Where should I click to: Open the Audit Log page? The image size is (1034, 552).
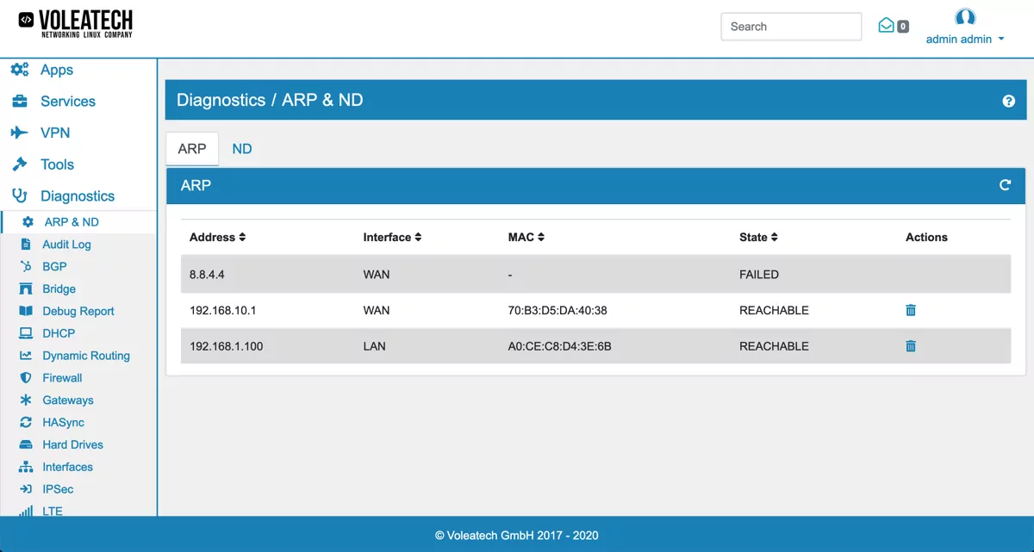66,245
